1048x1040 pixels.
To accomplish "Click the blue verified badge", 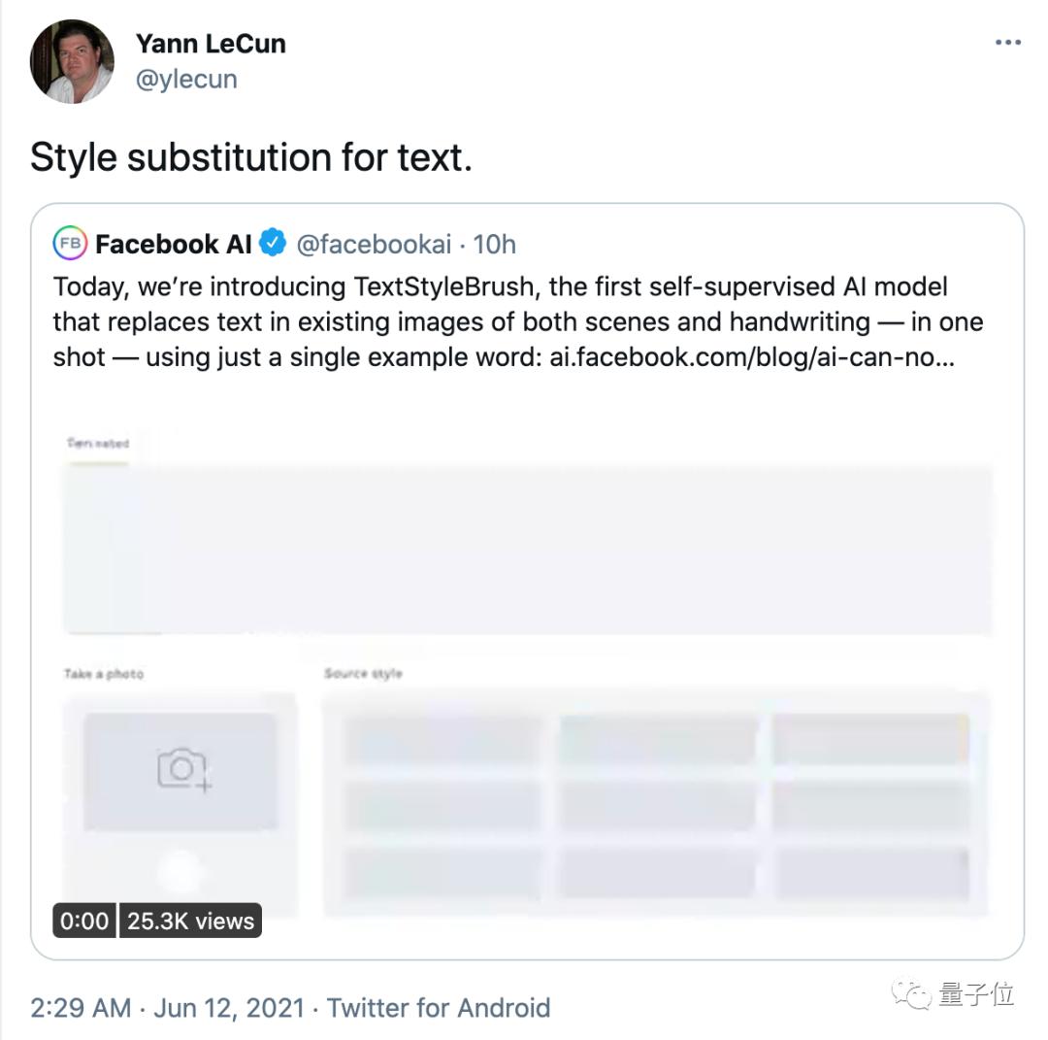I will click(x=274, y=243).
